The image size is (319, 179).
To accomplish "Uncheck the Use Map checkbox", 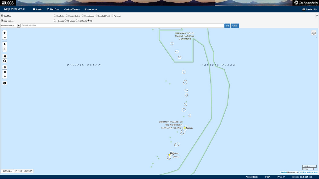I will (x=2, y=16).
